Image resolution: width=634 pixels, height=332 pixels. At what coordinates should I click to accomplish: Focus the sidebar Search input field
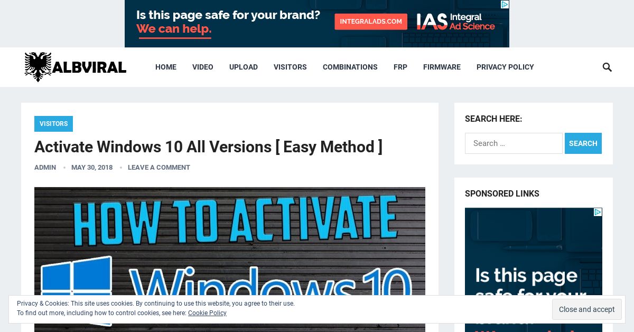coord(514,143)
